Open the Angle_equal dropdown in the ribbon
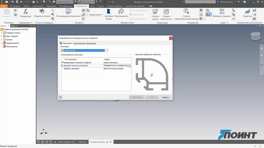The image size is (264, 148). tap(101, 15)
